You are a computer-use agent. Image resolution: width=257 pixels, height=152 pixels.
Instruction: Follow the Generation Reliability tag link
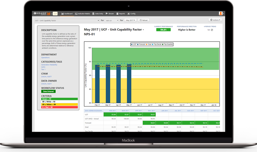pyautogui.click(x=49, y=65)
